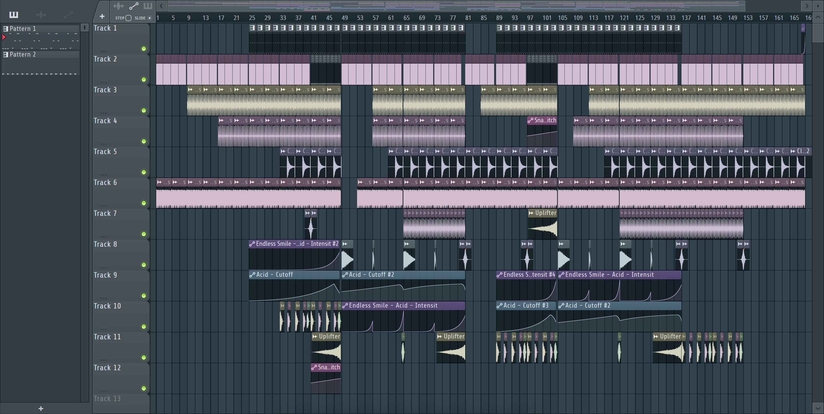This screenshot has height=414, width=824.
Task: Click bar 49 on the timeline ruler
Action: [x=344, y=18]
